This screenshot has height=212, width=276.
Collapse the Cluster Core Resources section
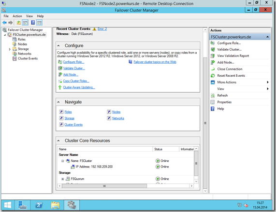(x=58, y=141)
